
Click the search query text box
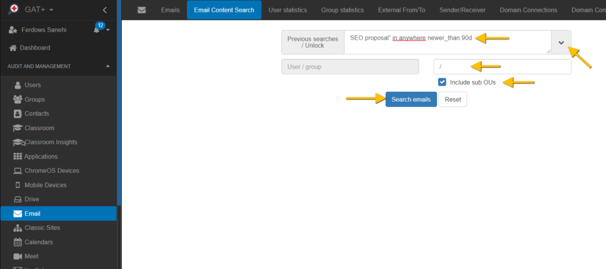[x=448, y=43]
